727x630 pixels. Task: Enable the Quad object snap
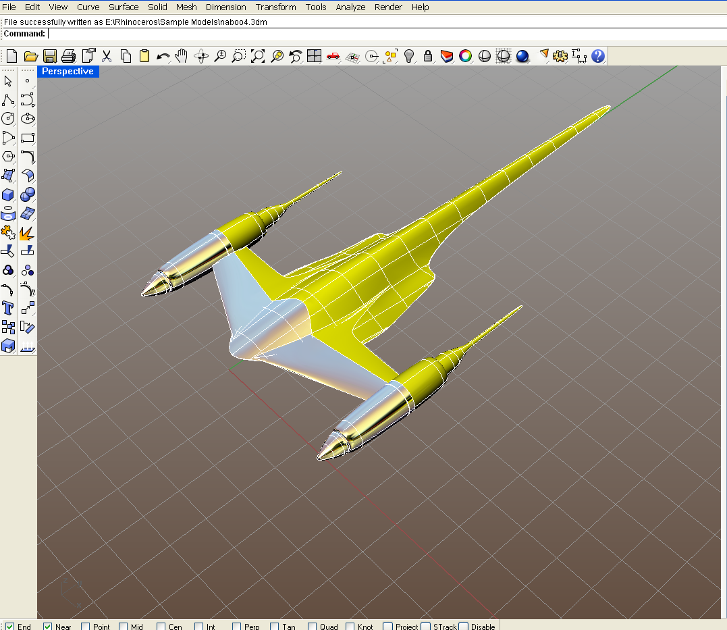[313, 627]
